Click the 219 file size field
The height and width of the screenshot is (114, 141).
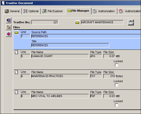click(x=109, y=76)
